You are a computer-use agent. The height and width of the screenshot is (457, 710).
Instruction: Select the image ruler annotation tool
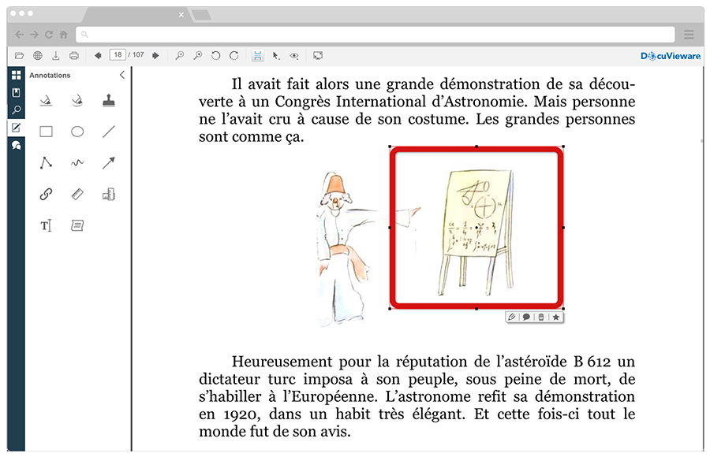tap(109, 194)
